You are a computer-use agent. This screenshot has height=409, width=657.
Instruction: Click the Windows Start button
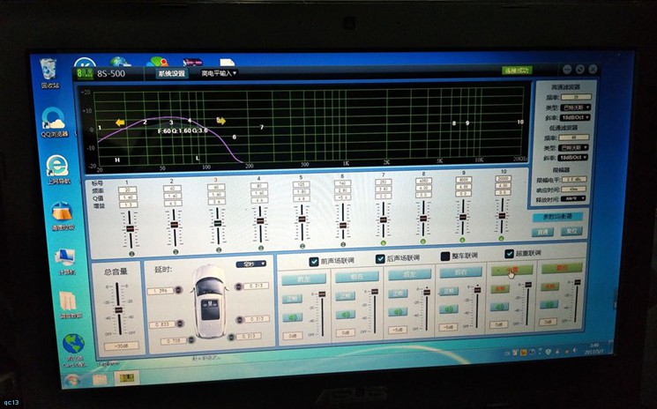pyautogui.click(x=72, y=381)
